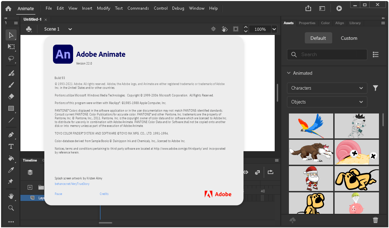The width and height of the screenshot is (389, 228).
Task: Switch to the Color tab
Action: coord(325,23)
